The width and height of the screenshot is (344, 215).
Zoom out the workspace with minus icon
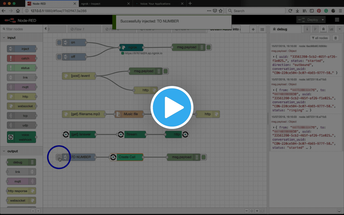point(247,211)
